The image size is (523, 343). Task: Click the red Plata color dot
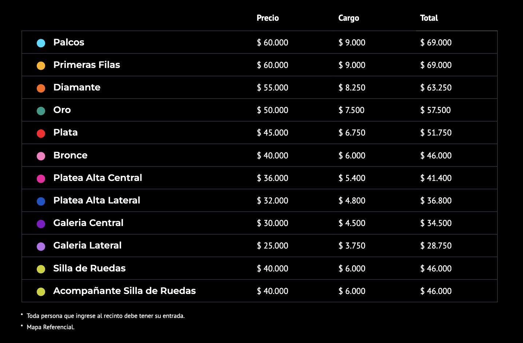(x=41, y=133)
